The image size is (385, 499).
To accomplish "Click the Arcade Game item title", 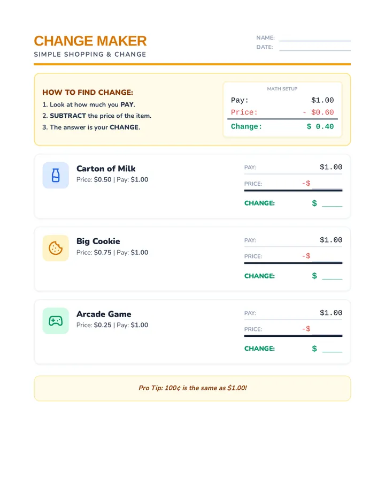I will [104, 314].
